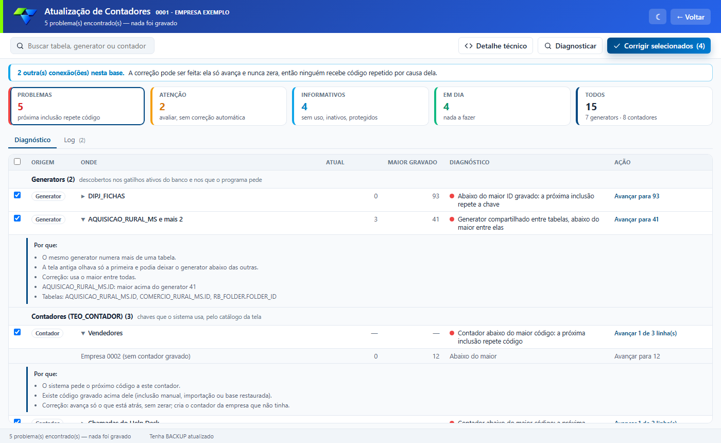This screenshot has width=721, height=443.
Task: Click the ATUAL column header
Action: point(335,162)
